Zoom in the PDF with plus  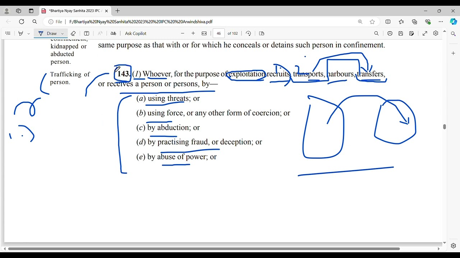coord(193,33)
